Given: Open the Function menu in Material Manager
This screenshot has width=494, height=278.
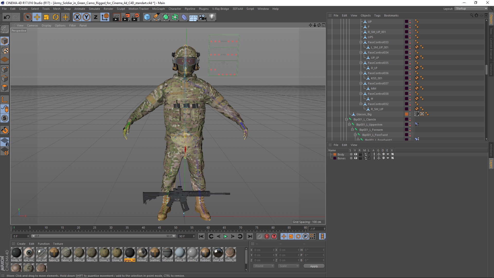Looking at the screenshot, I should [x=43, y=244].
